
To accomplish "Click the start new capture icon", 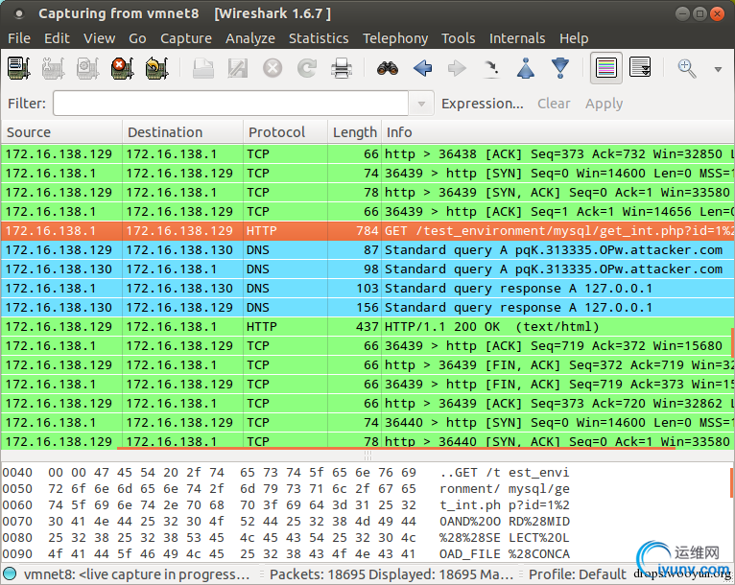I will (x=87, y=68).
